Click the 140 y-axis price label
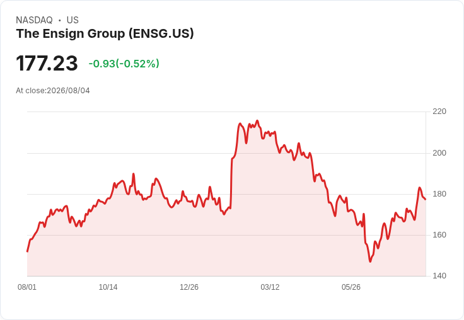Image resolution: width=464 pixels, height=320 pixels. point(439,276)
